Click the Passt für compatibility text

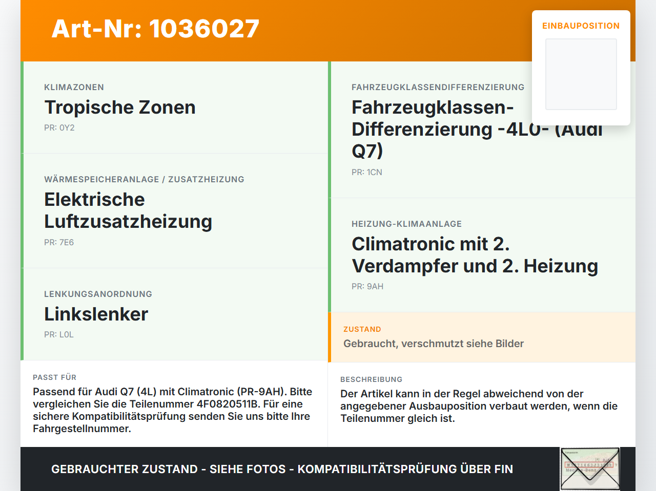174,410
